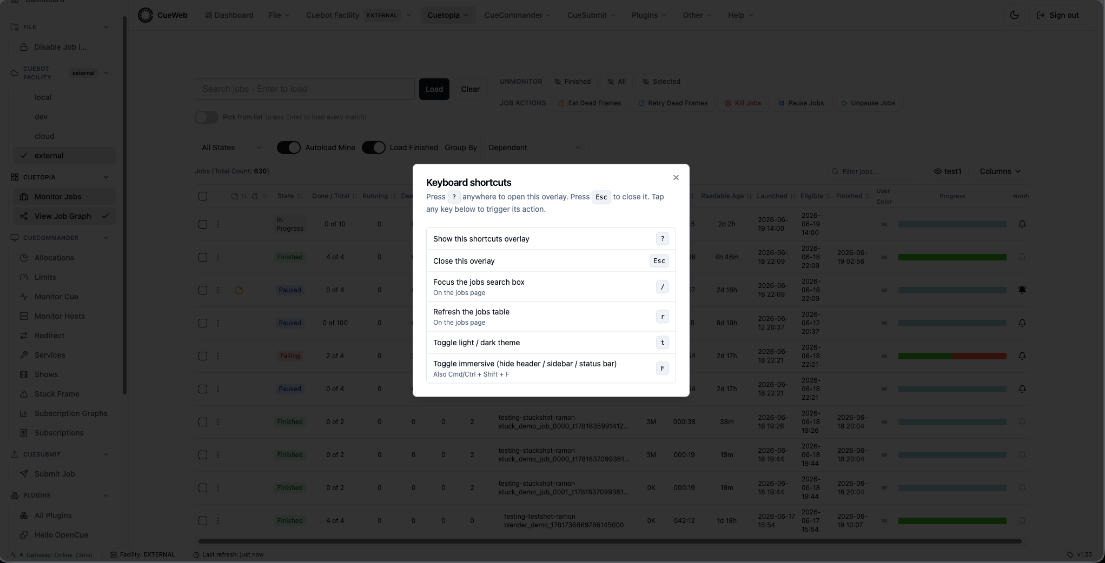Open Cuetopia menu
The image size is (1105, 563).
(448, 15)
